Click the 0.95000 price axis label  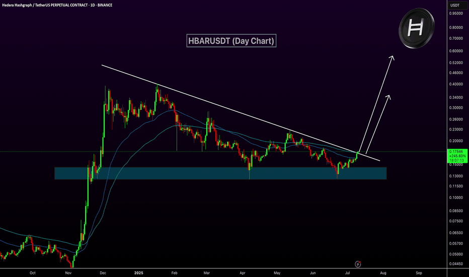point(455,14)
